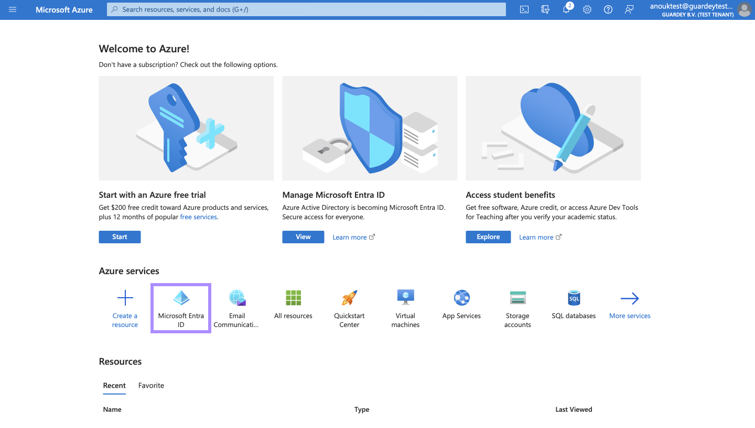Open the feedback panel
Image resolution: width=755 pixels, height=428 pixels.
629,9
